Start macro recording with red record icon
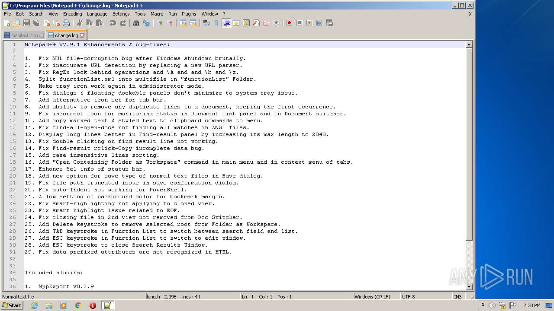 point(289,23)
